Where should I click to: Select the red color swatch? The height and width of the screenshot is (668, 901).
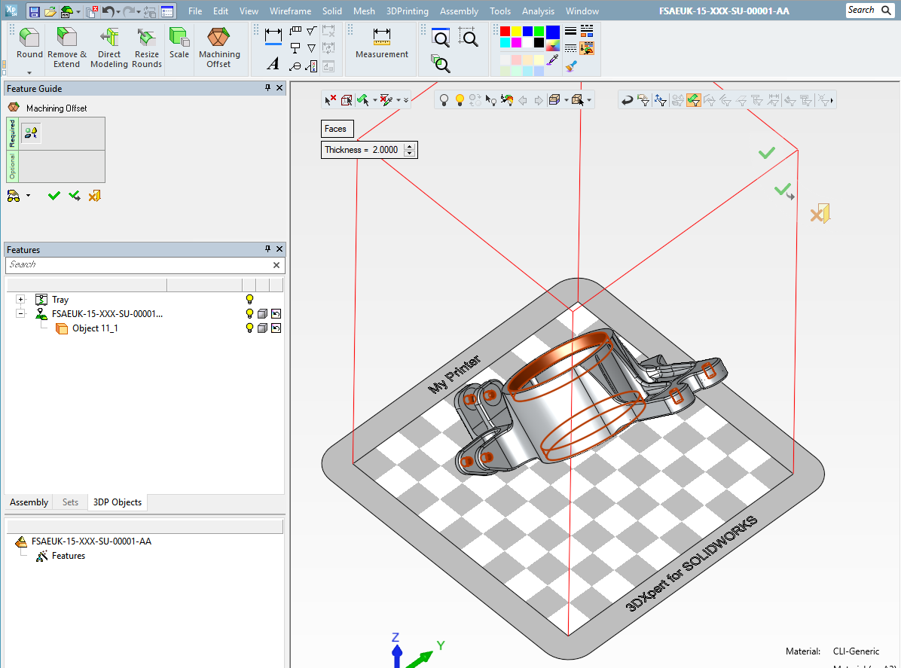pos(504,31)
